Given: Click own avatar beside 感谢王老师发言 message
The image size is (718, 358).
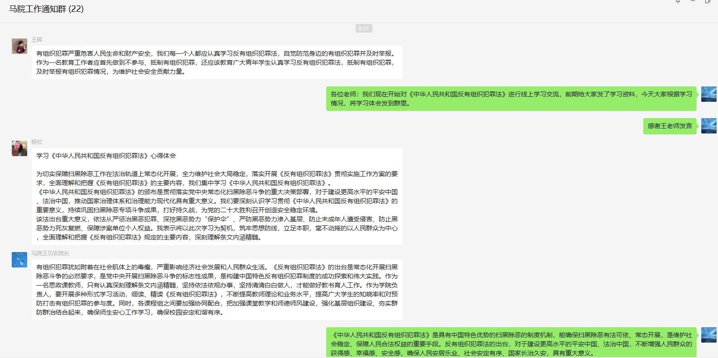Looking at the screenshot, I should click(709, 126).
